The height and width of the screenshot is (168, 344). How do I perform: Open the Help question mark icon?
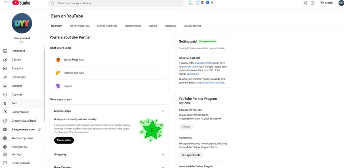pos(312,3)
